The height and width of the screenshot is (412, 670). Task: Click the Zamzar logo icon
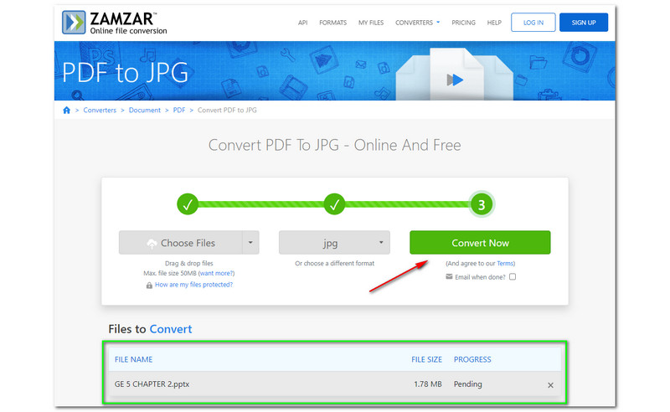coord(74,23)
